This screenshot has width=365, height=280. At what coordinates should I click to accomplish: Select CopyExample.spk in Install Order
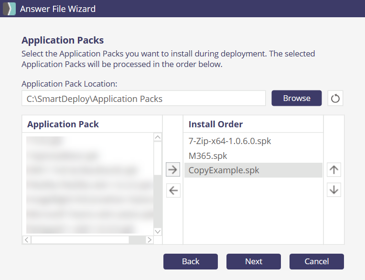(x=224, y=170)
